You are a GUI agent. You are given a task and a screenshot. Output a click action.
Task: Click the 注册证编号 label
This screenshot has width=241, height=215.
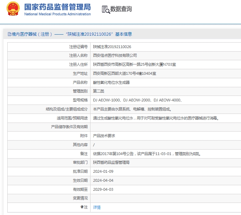(78, 47)
